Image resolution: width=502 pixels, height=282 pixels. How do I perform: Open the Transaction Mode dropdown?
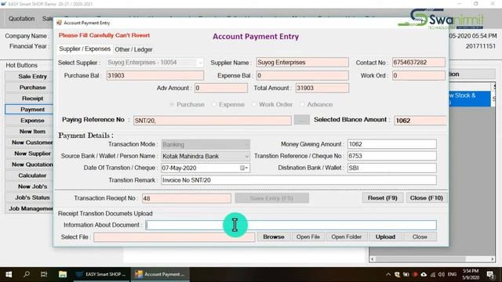[x=246, y=144]
